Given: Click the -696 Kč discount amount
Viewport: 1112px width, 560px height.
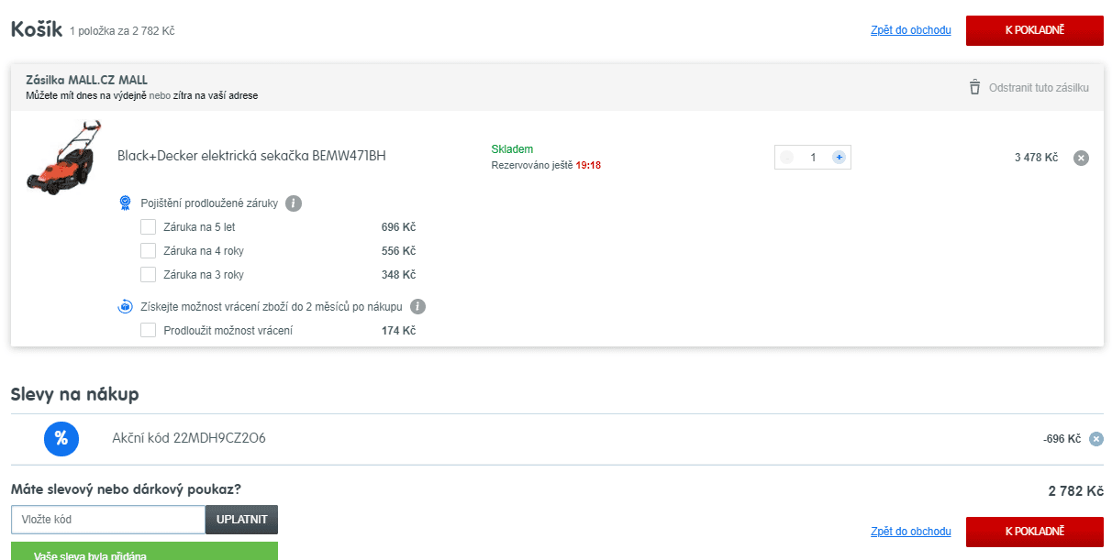Looking at the screenshot, I should [1062, 439].
